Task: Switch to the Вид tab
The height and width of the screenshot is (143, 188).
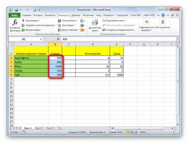Action: pyautogui.click(x=99, y=15)
